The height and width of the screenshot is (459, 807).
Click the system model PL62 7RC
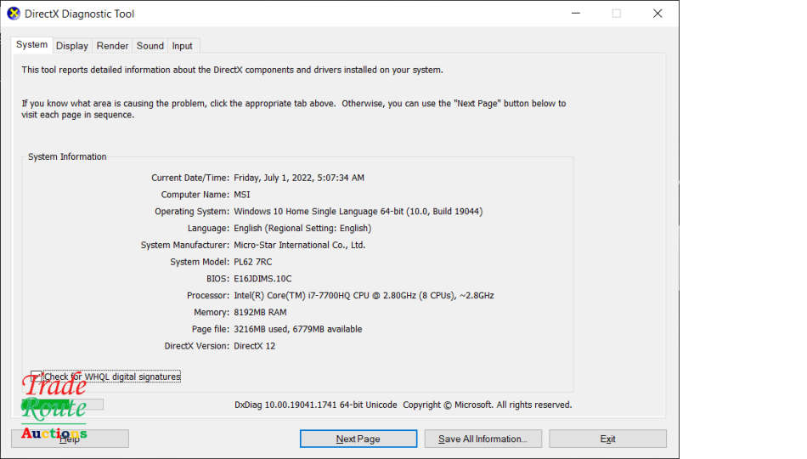coord(252,262)
